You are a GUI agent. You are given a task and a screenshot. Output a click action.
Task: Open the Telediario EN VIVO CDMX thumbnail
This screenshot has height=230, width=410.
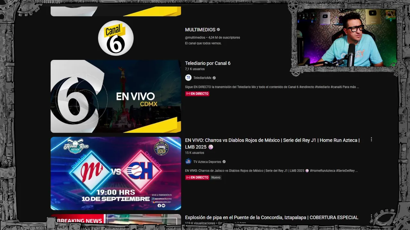(116, 96)
